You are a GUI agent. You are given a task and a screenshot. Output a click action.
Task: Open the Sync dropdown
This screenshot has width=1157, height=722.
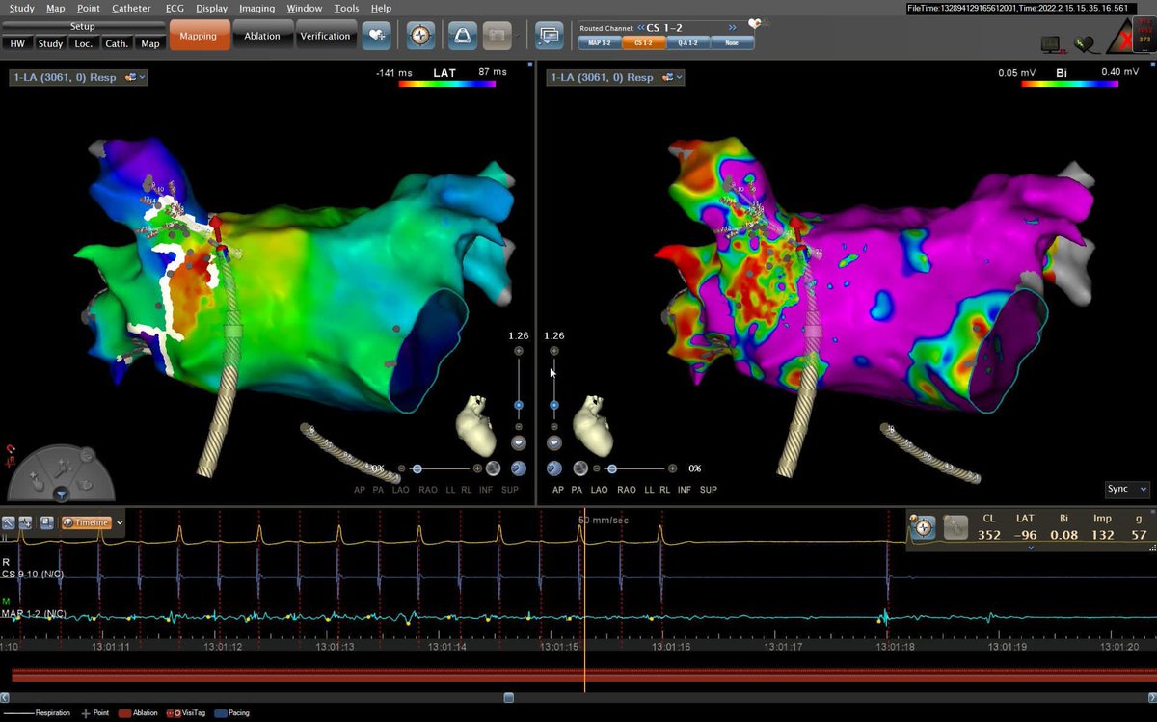click(1126, 490)
